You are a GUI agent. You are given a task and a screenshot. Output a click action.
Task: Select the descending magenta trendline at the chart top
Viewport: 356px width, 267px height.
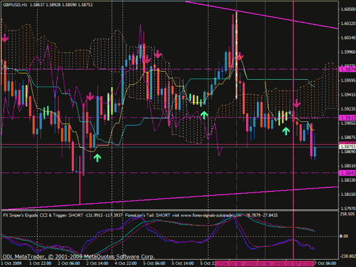(x=262, y=15)
